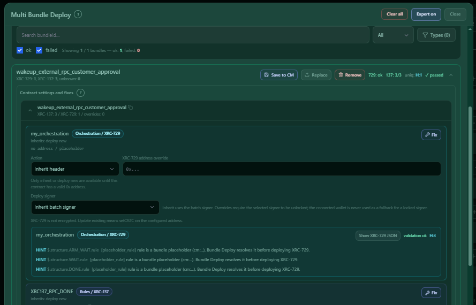This screenshot has height=305, width=476.
Task: Open the Inherit batch signer dropdown
Action: click(95, 207)
